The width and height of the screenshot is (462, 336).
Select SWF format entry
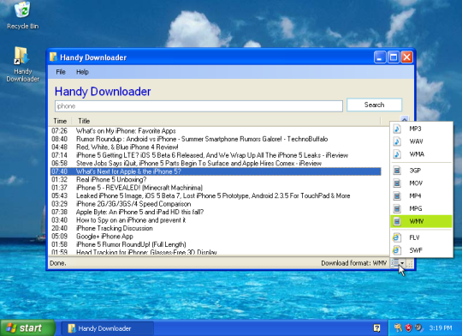(x=421, y=250)
